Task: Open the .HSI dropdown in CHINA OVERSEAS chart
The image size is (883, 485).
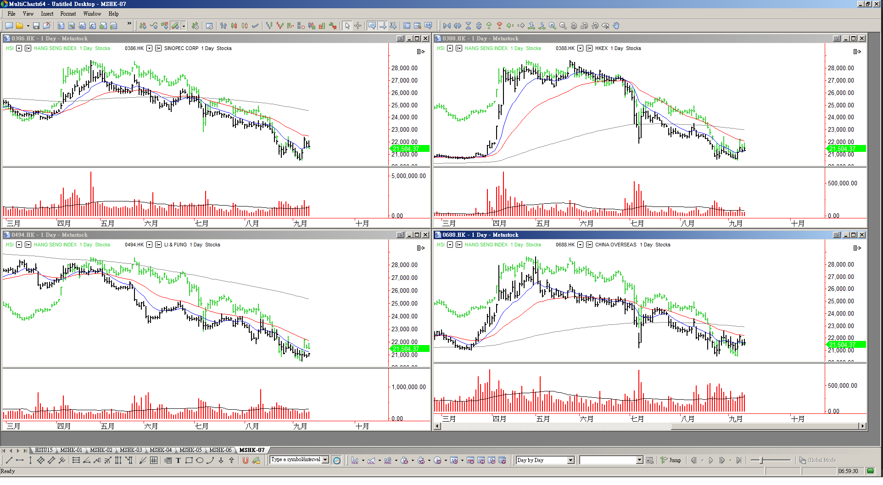Action: coord(450,245)
